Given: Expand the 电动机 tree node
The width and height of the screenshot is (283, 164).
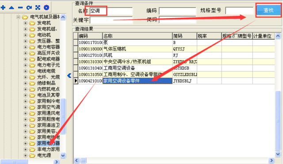Looking at the screenshot, I should [x=26, y=35].
